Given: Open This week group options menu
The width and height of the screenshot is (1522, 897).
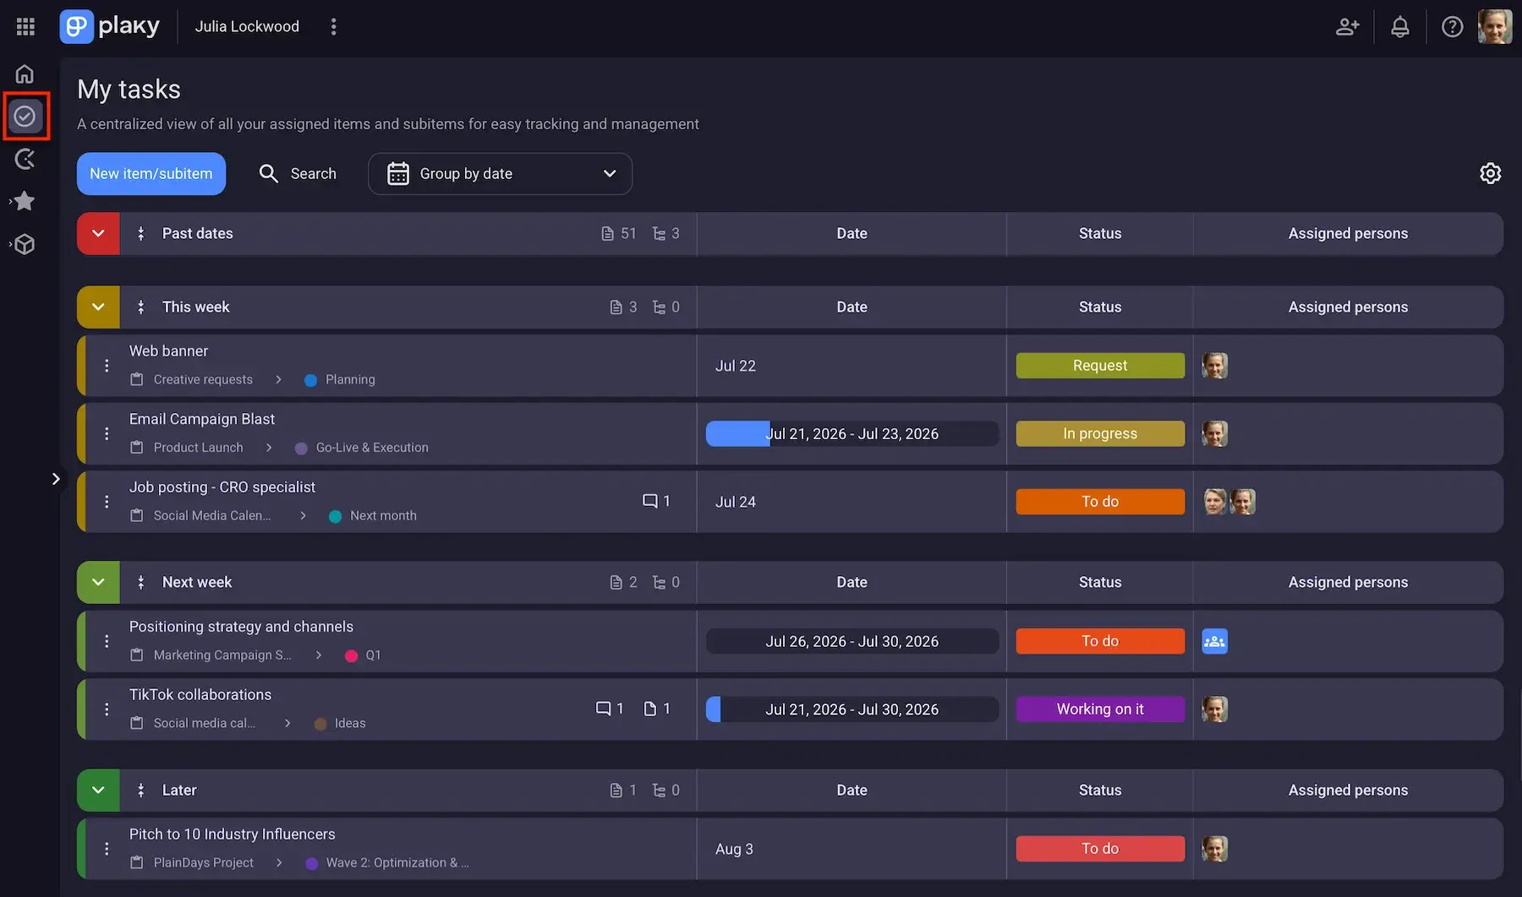Looking at the screenshot, I should tap(141, 307).
